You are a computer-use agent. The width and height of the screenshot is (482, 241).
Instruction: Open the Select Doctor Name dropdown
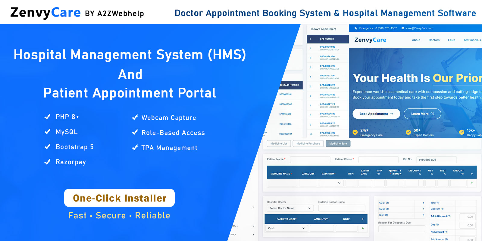[x=290, y=208]
